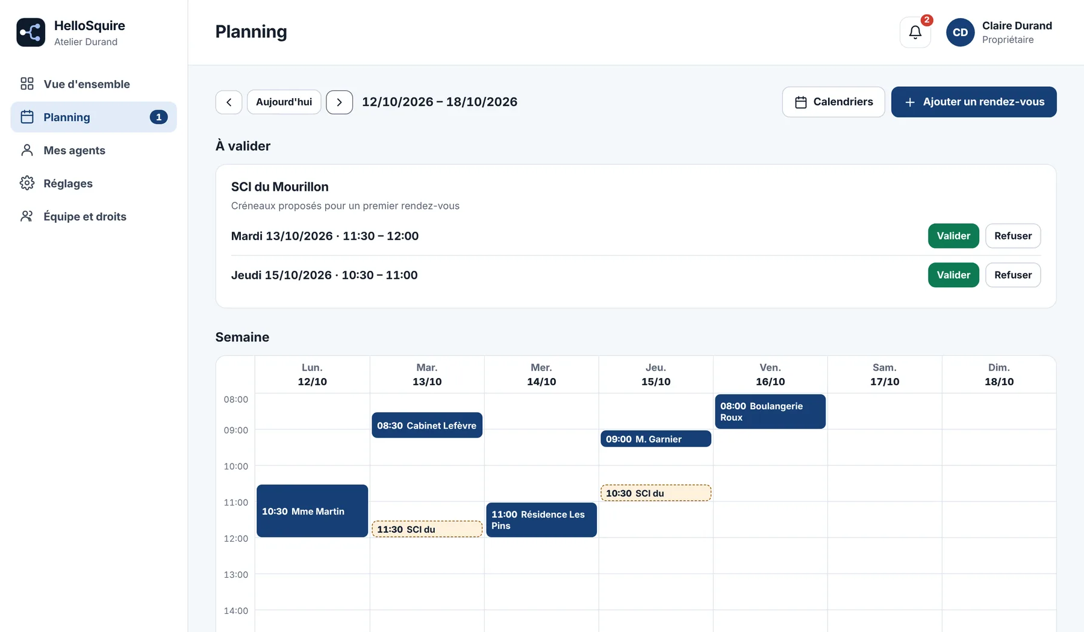Jump to Aujourd'hui

[x=284, y=102]
